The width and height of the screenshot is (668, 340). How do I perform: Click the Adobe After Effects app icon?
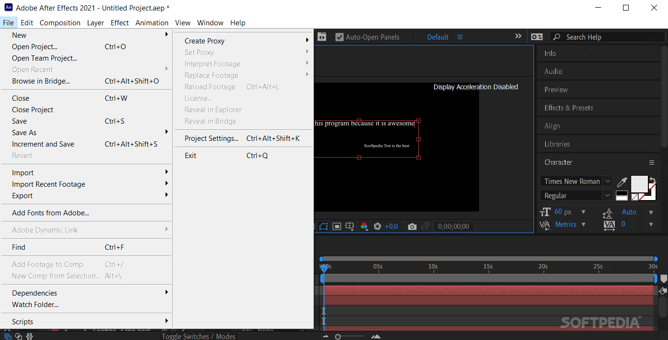[x=8, y=8]
